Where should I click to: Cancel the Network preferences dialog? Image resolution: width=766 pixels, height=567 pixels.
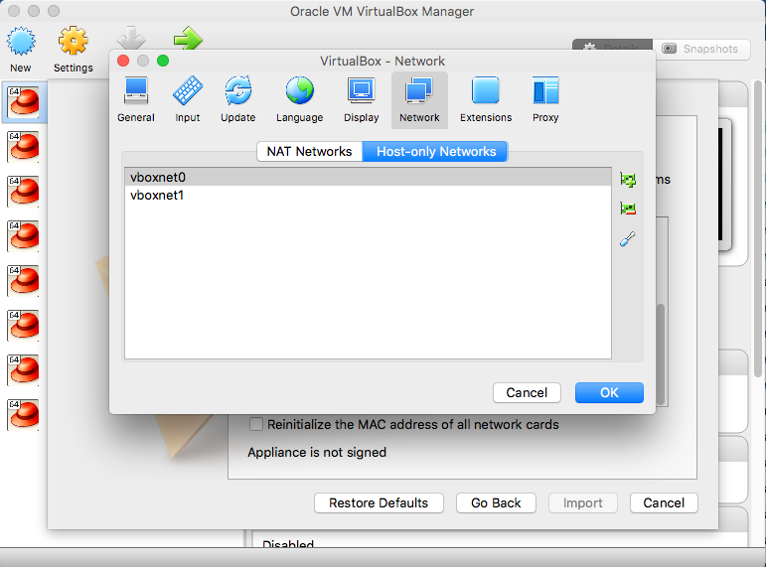coord(527,392)
